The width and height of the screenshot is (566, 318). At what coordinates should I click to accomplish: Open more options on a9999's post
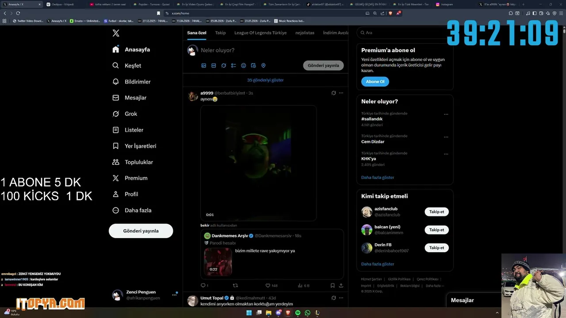point(341,93)
